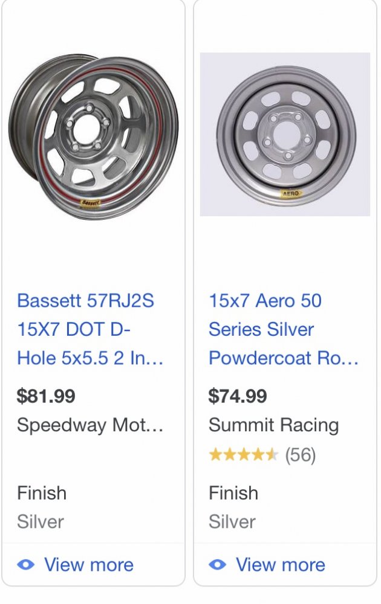Select the Speedway Mot... seller name
381x604 pixels.
[90, 425]
